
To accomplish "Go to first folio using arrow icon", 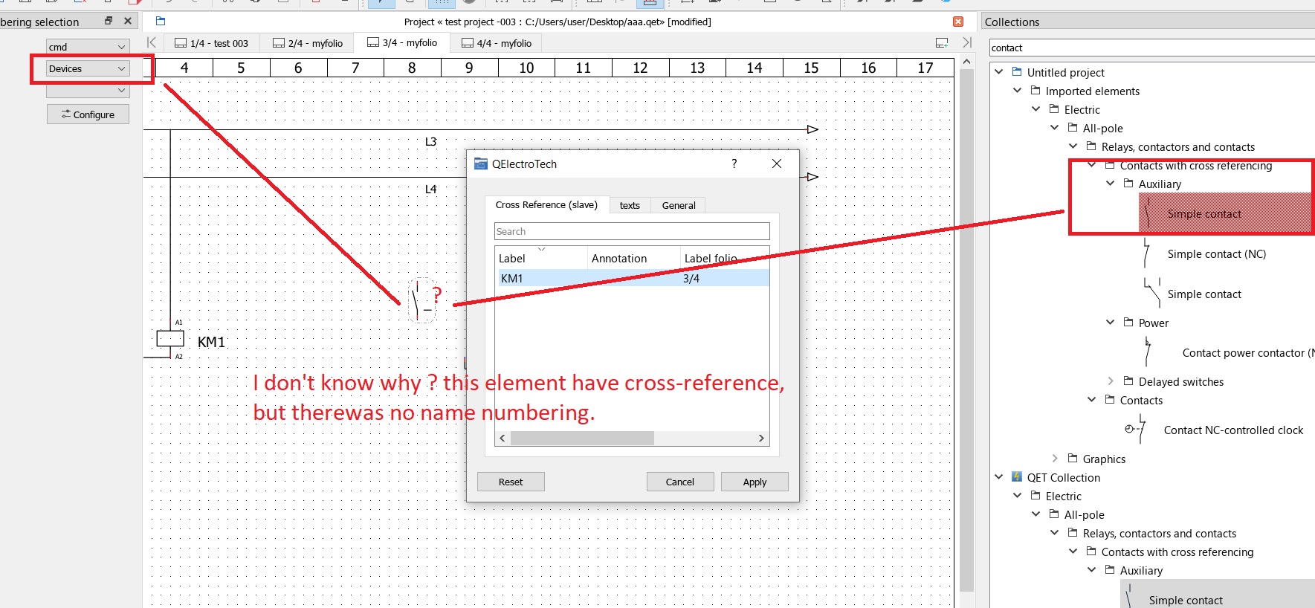I will coord(152,43).
